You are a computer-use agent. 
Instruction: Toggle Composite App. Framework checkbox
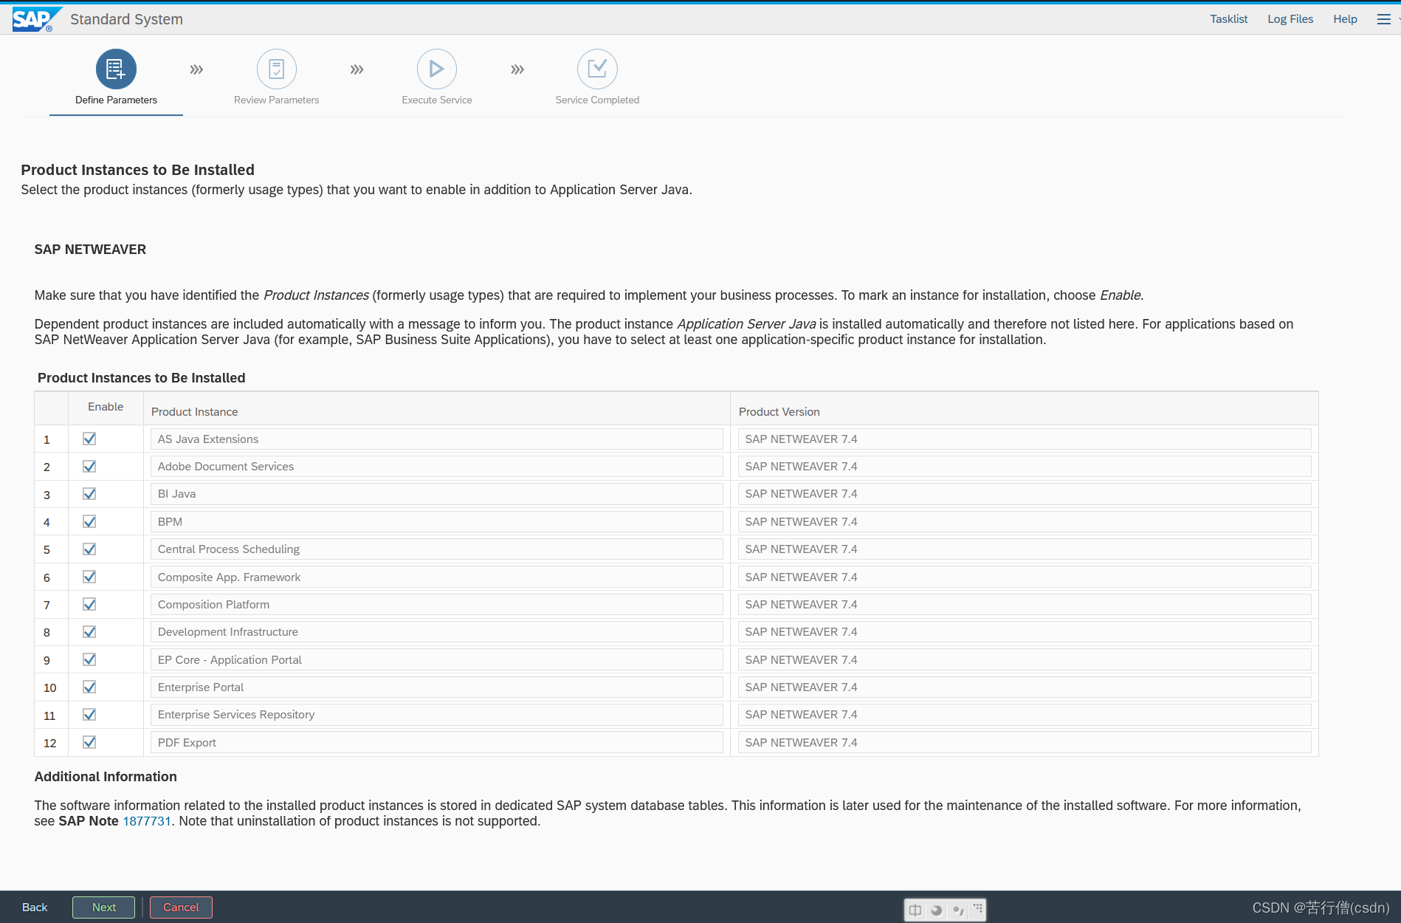tap(89, 577)
